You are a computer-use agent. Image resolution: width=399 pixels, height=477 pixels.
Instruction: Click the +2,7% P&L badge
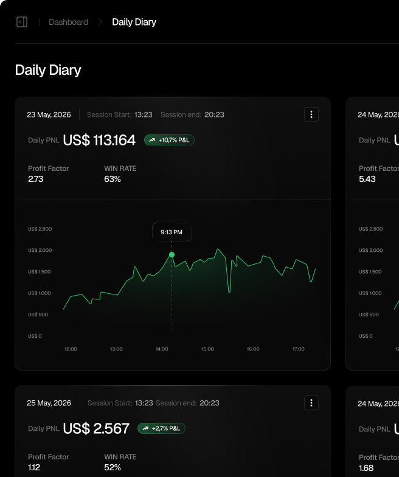(161, 428)
